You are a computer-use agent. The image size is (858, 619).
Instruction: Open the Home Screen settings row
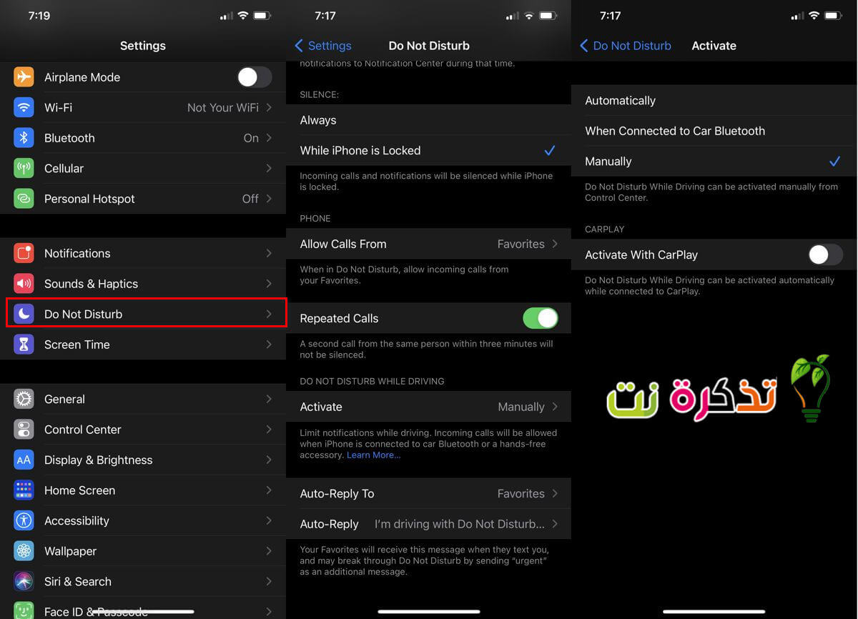(143, 490)
